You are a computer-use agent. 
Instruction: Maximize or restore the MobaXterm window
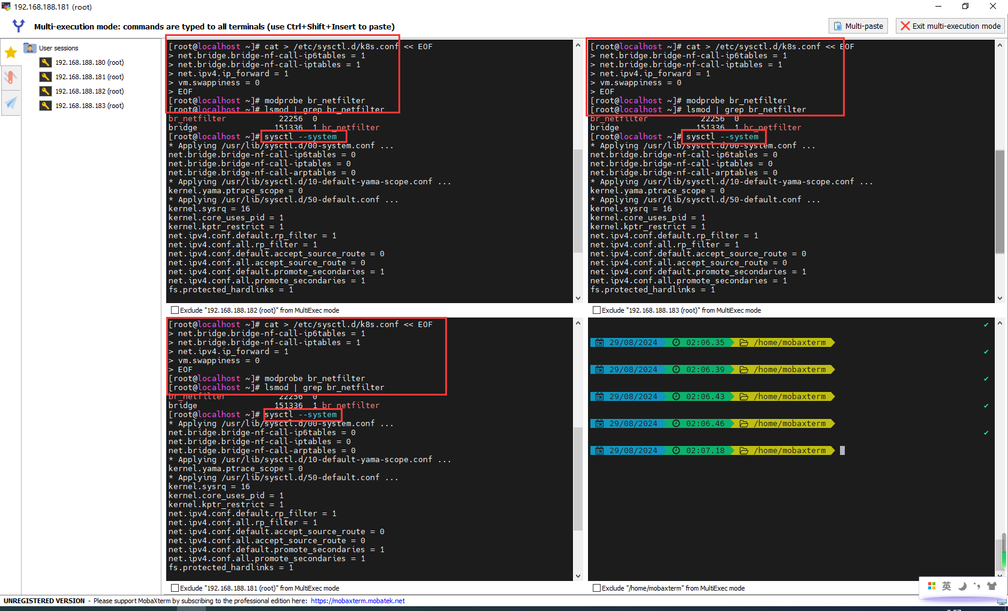pos(965,7)
